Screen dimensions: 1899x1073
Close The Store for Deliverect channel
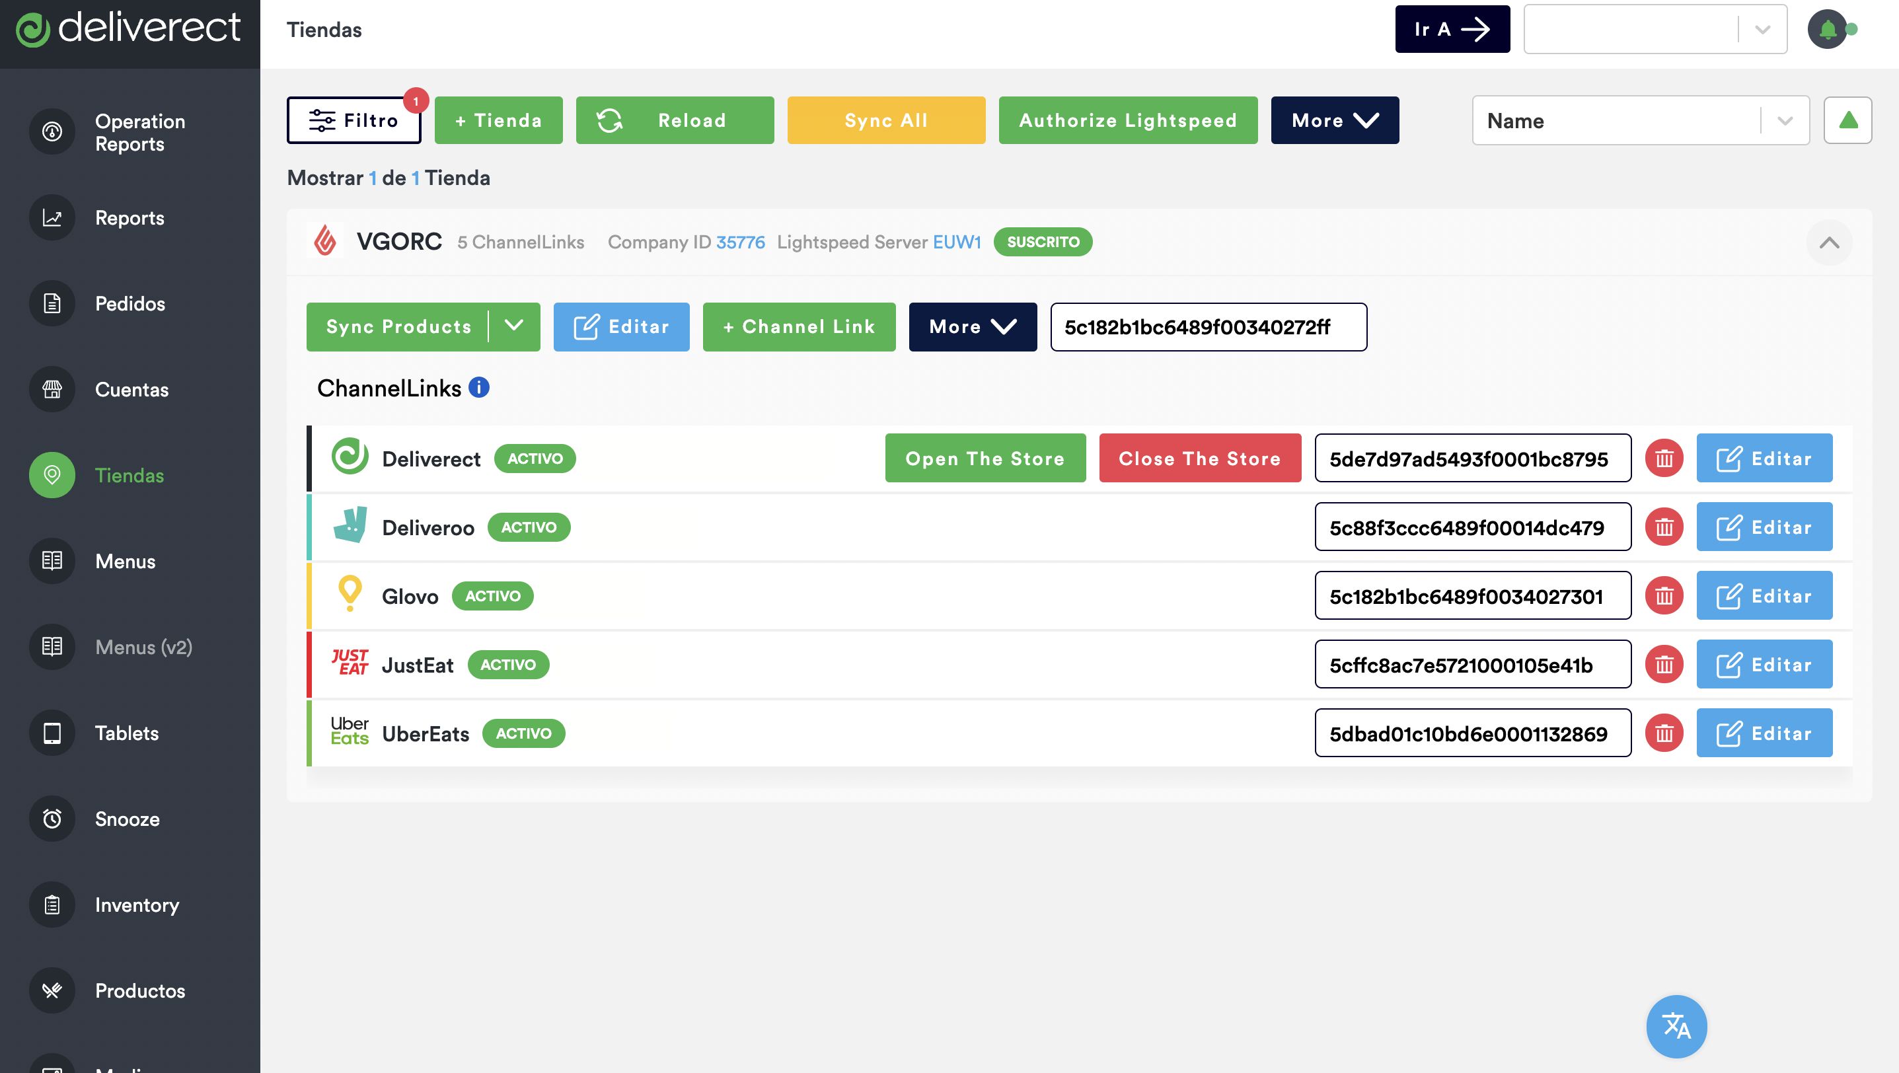coord(1199,459)
